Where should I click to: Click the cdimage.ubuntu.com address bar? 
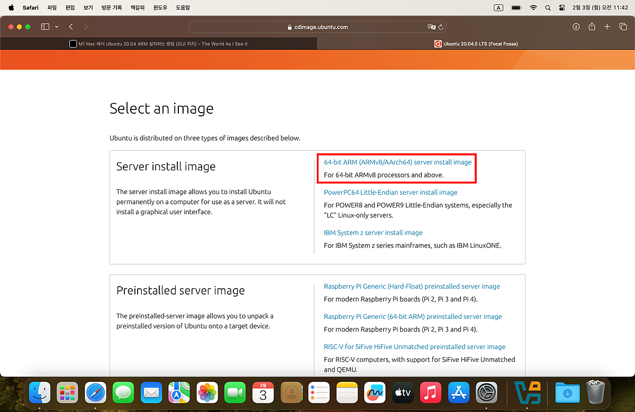click(x=317, y=27)
